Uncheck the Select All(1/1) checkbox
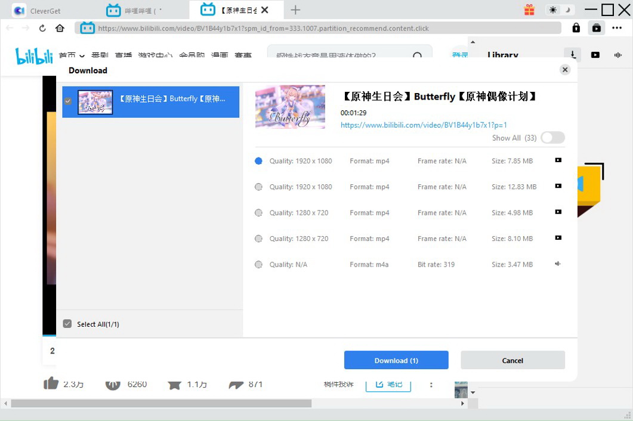The height and width of the screenshot is (421, 633). pos(67,323)
